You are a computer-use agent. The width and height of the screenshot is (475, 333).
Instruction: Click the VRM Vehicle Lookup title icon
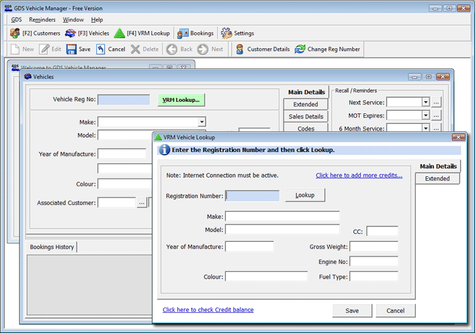158,137
